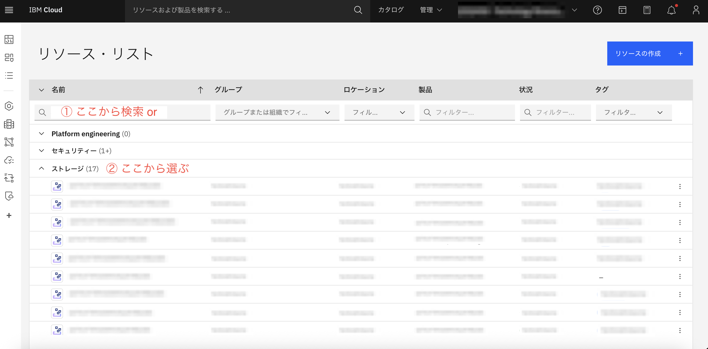Expand the Platform engineering section
Image resolution: width=708 pixels, height=349 pixels.
(41, 133)
